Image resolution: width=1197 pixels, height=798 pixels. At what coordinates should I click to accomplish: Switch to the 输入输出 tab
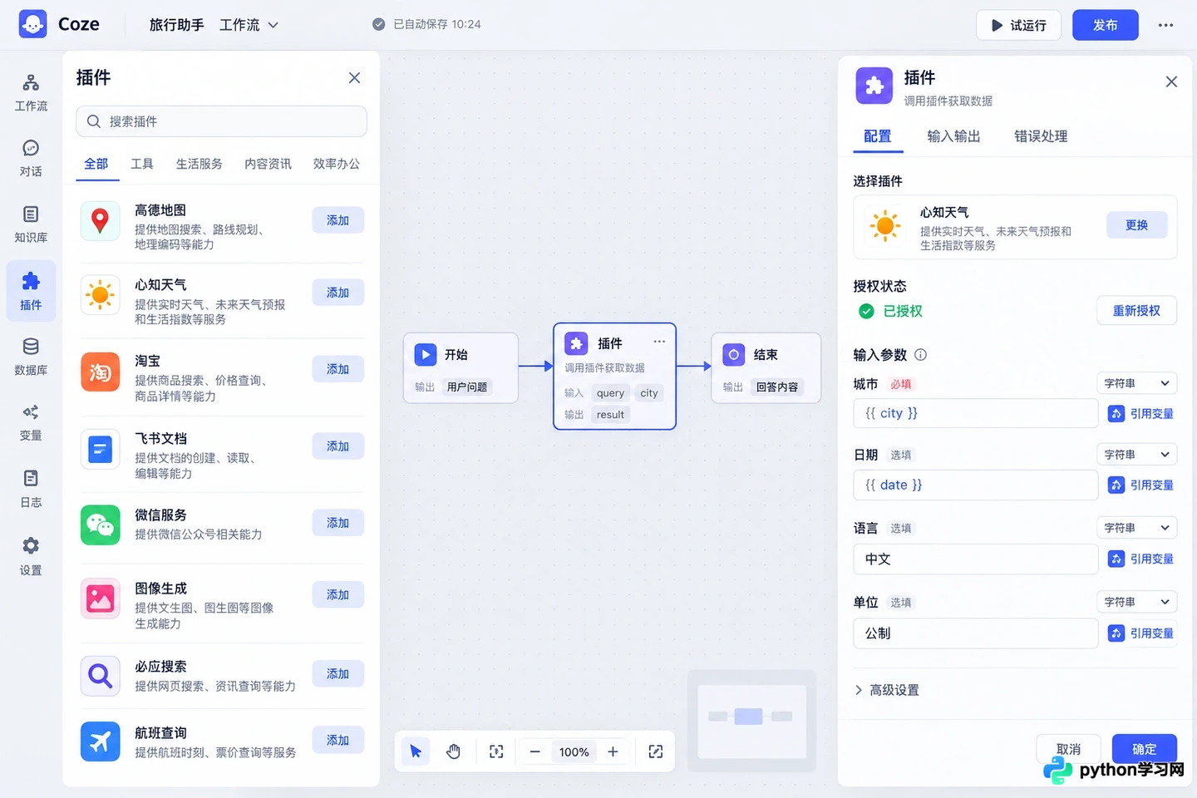tap(953, 136)
